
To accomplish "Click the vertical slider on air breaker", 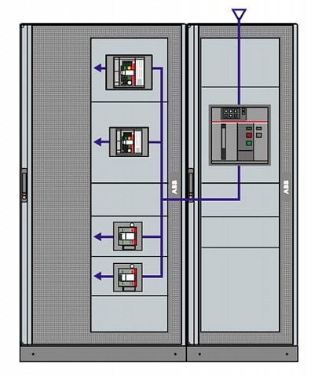I will click(223, 141).
